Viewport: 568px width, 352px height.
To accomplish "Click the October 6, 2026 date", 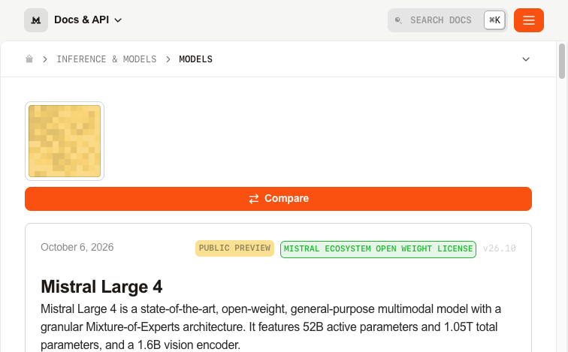I will point(77,247).
